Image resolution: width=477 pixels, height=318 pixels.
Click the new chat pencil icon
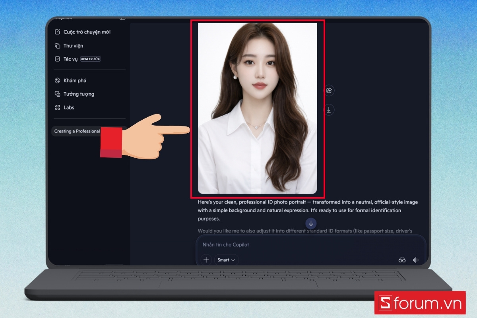click(x=57, y=32)
